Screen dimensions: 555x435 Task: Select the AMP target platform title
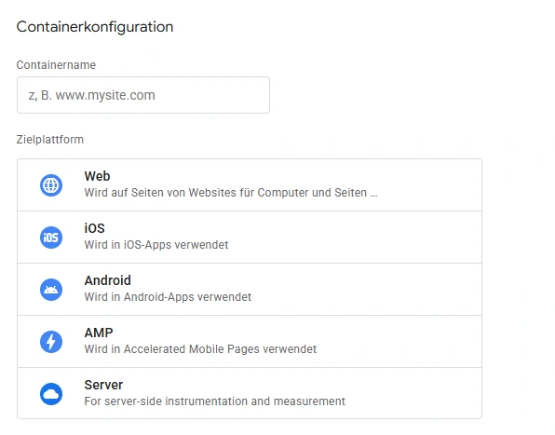click(99, 333)
